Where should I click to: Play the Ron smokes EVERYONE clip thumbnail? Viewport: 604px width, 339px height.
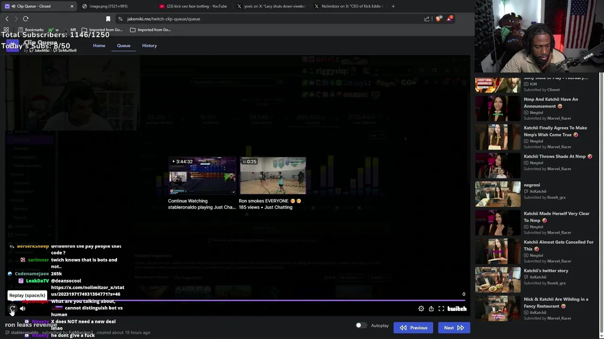pyautogui.click(x=273, y=176)
